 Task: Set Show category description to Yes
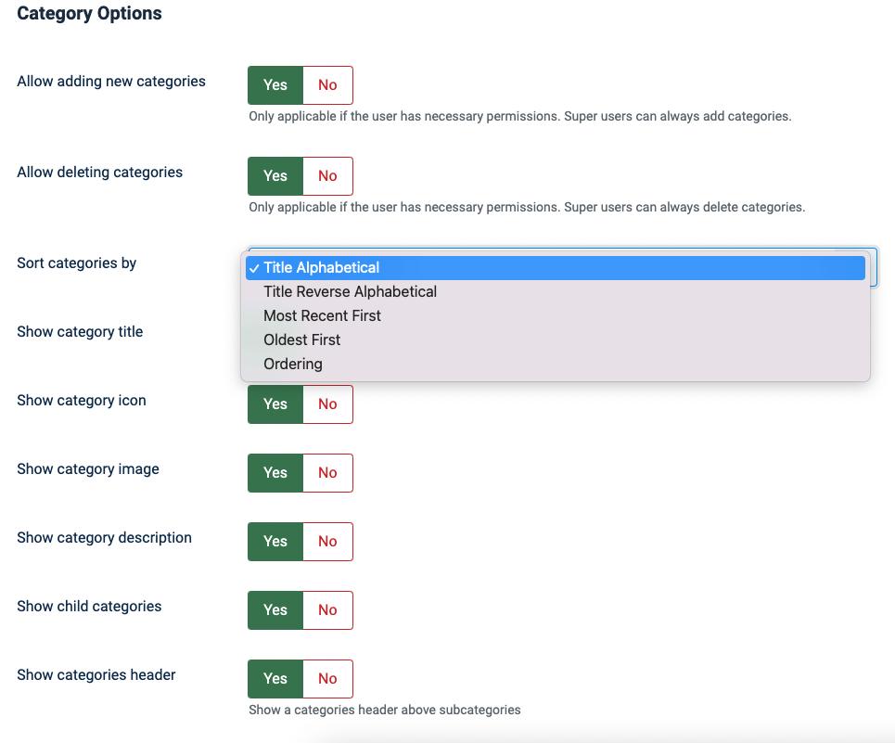[275, 541]
